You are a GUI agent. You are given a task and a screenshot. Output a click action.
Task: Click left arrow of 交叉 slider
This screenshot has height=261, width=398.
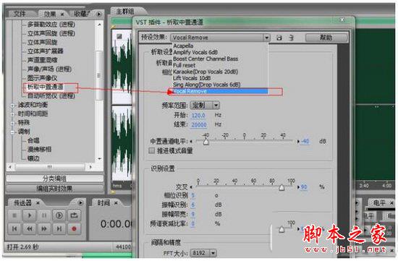coord(191,187)
